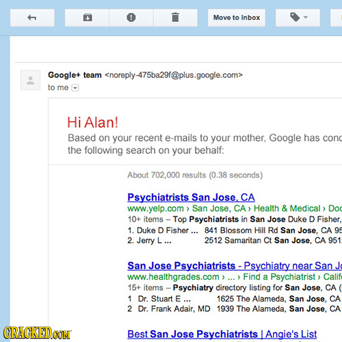The width and height of the screenshot is (342, 342).
Task: Click 'Find a Psychiatrist' breadcrumb in healthgrades result
Action: [279, 277]
